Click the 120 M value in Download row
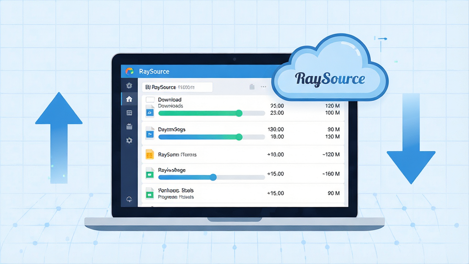The image size is (469, 264). pyautogui.click(x=333, y=106)
